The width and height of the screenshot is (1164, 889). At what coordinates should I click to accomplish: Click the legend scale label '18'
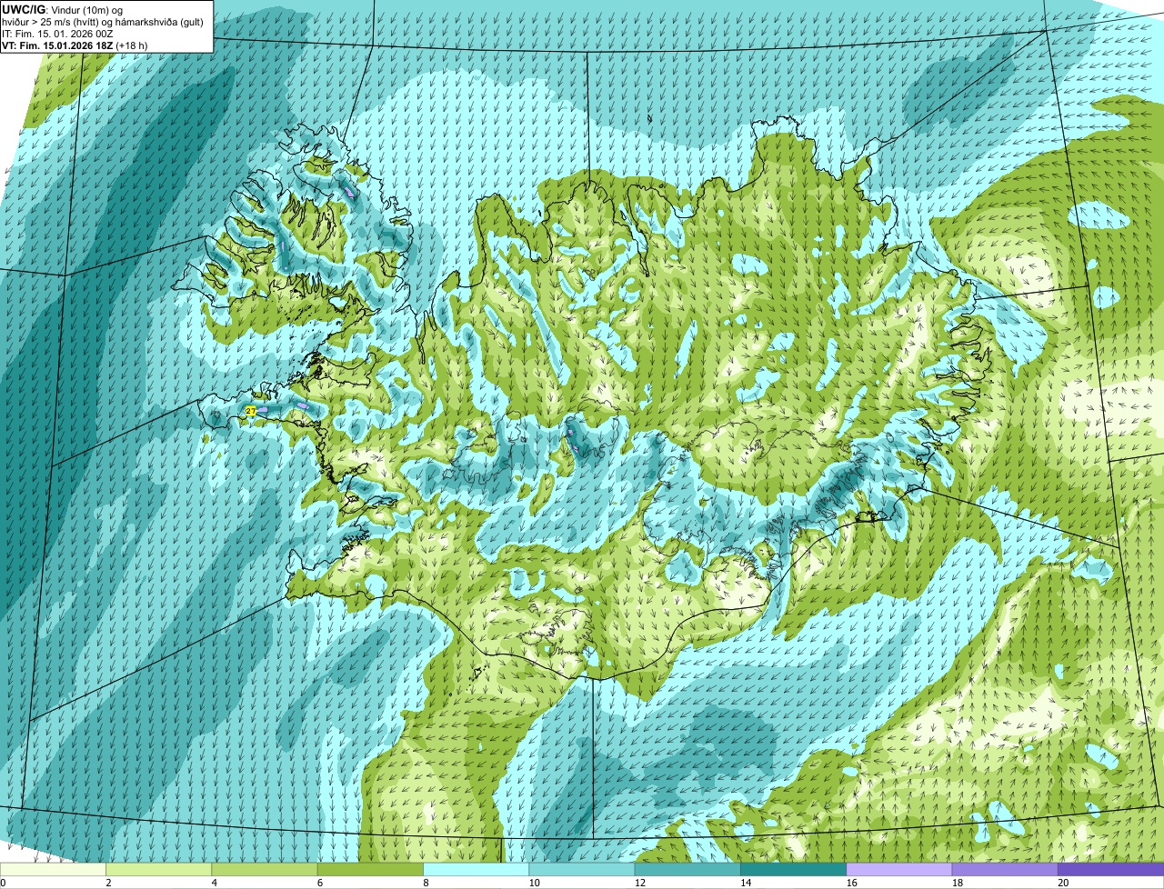957,883
